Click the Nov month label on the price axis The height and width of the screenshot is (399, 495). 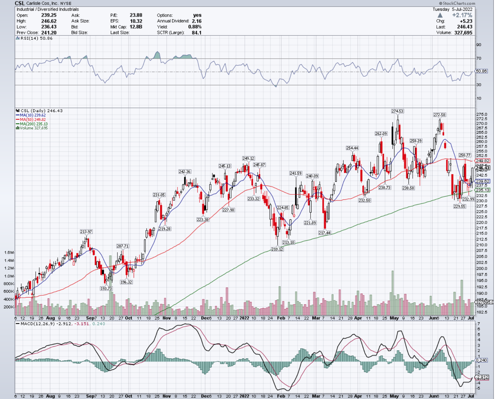[166, 318]
